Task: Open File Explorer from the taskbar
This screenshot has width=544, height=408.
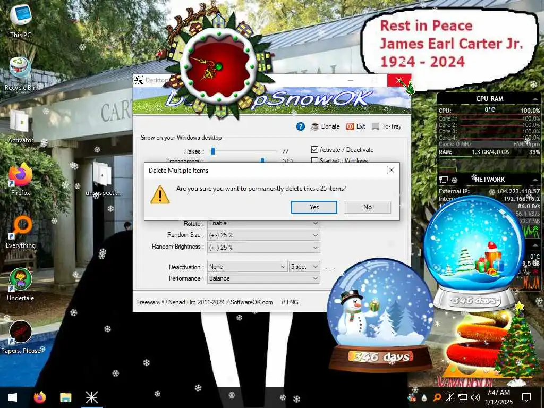Action: [x=65, y=397]
